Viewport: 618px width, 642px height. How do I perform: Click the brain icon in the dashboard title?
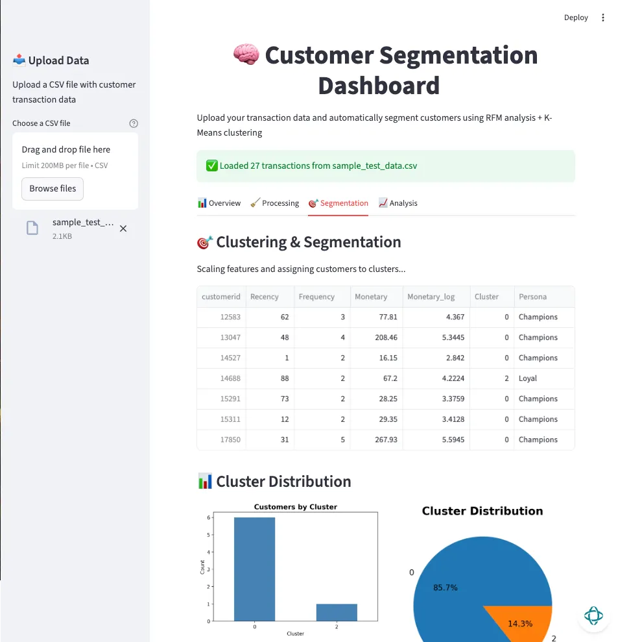pos(247,55)
